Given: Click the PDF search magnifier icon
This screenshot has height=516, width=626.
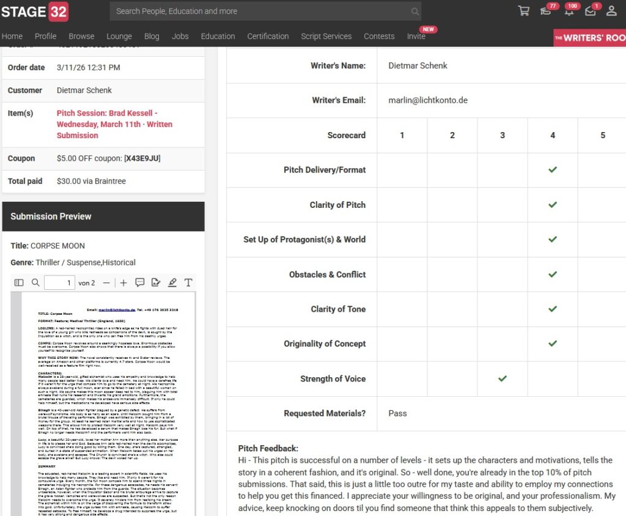Looking at the screenshot, I should [x=35, y=282].
